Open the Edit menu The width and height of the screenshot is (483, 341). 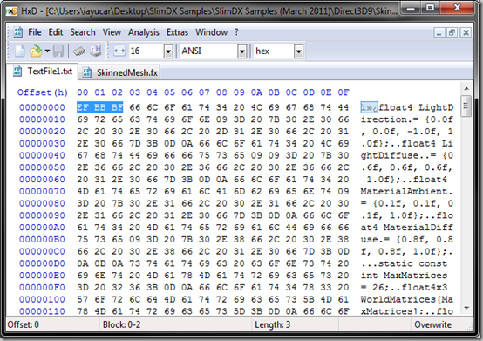click(x=56, y=32)
